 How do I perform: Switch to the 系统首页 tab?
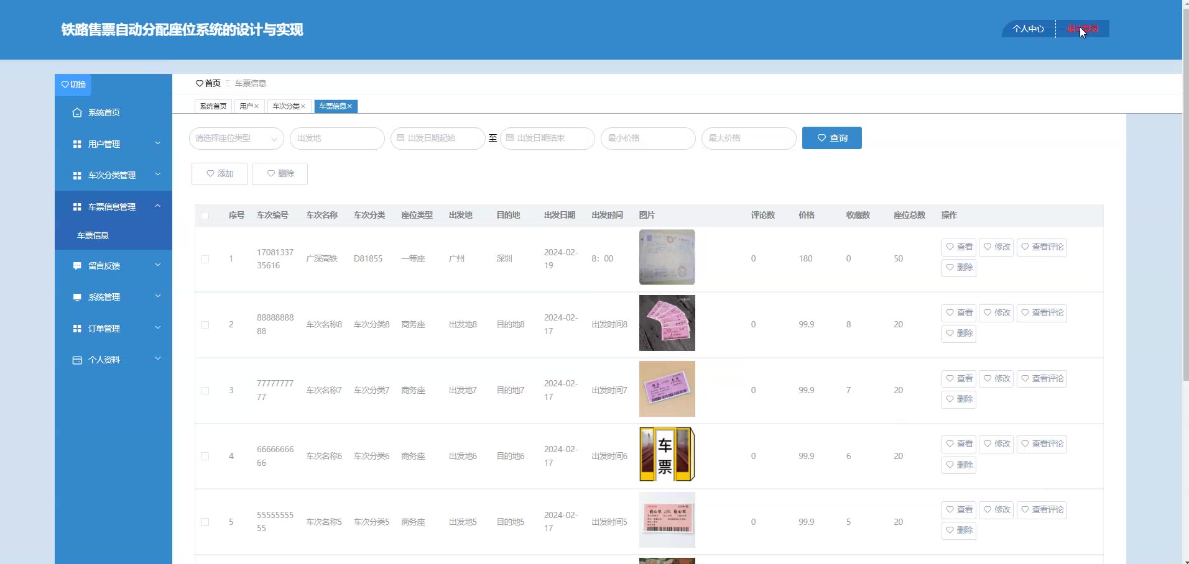point(213,106)
